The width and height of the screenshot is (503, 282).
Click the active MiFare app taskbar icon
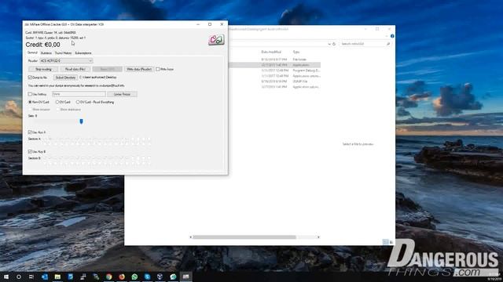[x=185, y=277]
